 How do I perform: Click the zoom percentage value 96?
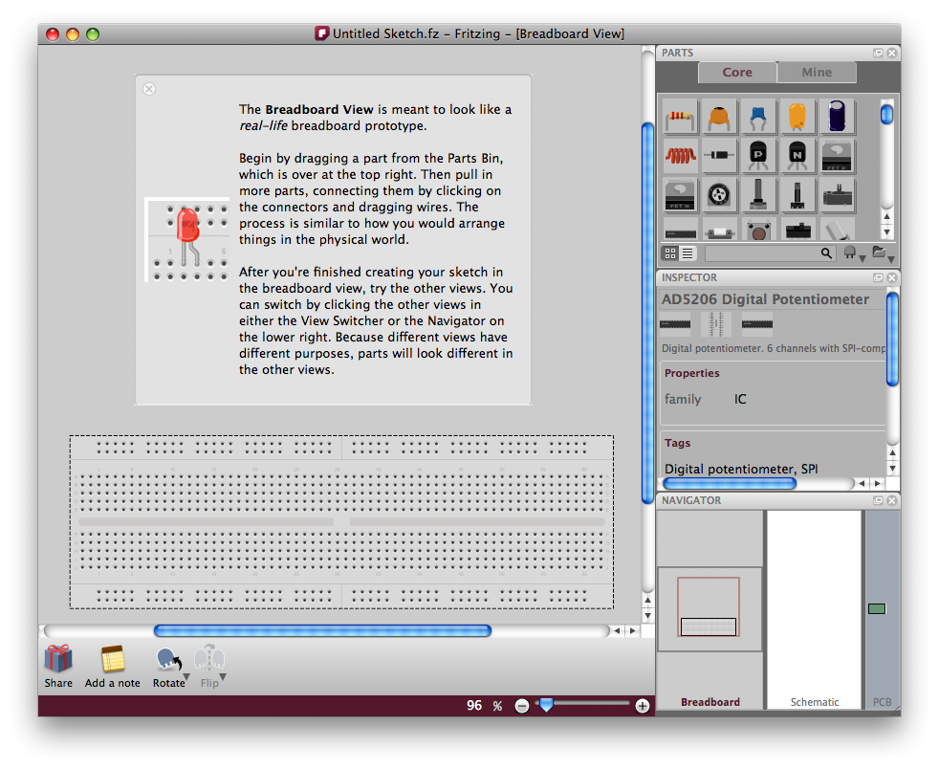tap(474, 706)
